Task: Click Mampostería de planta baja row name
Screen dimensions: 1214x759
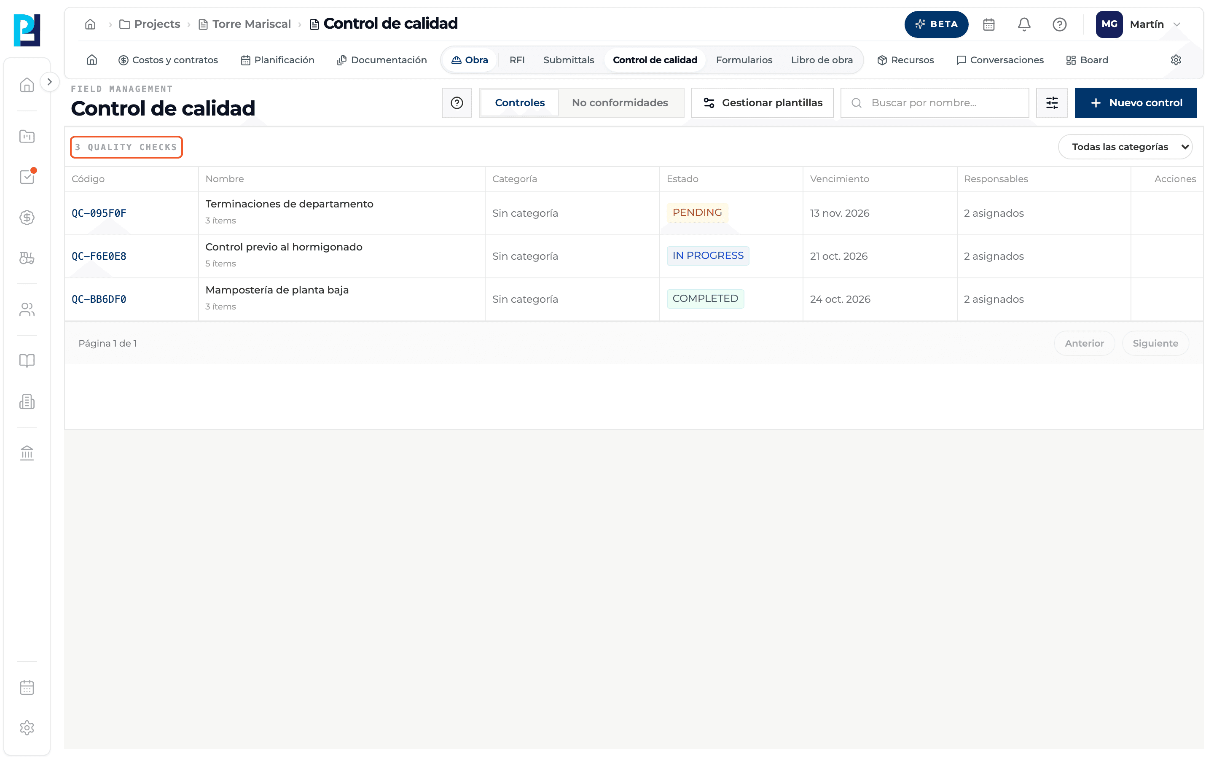Action: tap(277, 290)
